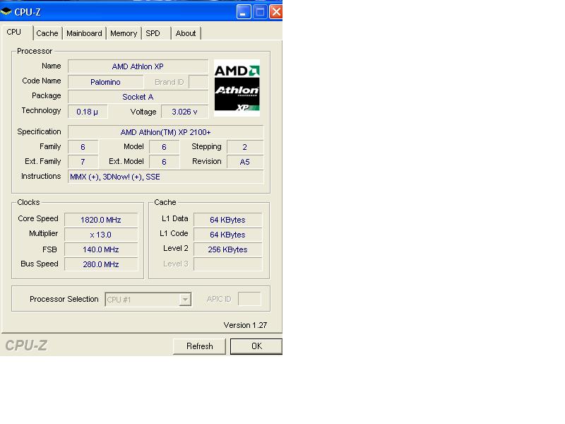Select the CPU tab

coord(14,33)
